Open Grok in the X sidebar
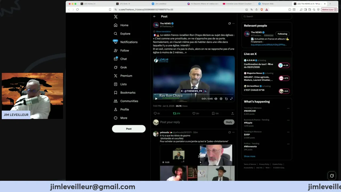Screen dimensions: 341x192 tap(120, 67)
